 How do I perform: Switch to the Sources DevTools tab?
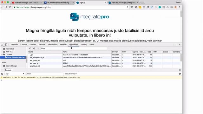33,45
